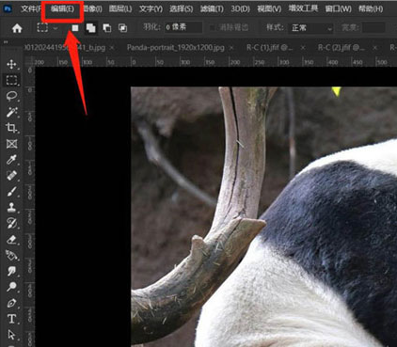Choose Subtract from selection mode button

pos(107,28)
